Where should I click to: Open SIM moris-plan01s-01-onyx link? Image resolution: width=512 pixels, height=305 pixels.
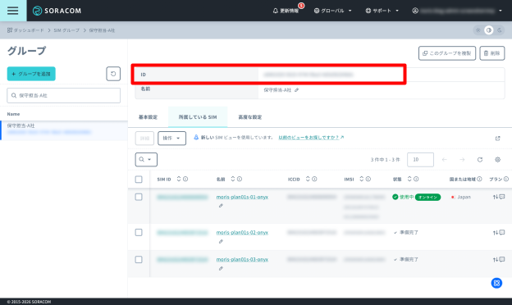(242, 197)
